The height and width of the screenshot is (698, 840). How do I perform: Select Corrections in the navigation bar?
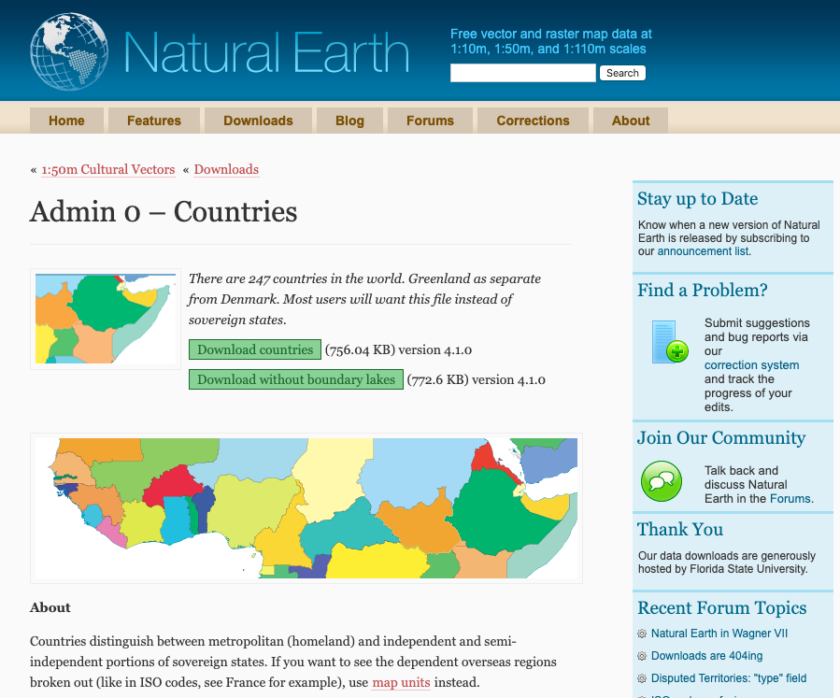point(533,121)
